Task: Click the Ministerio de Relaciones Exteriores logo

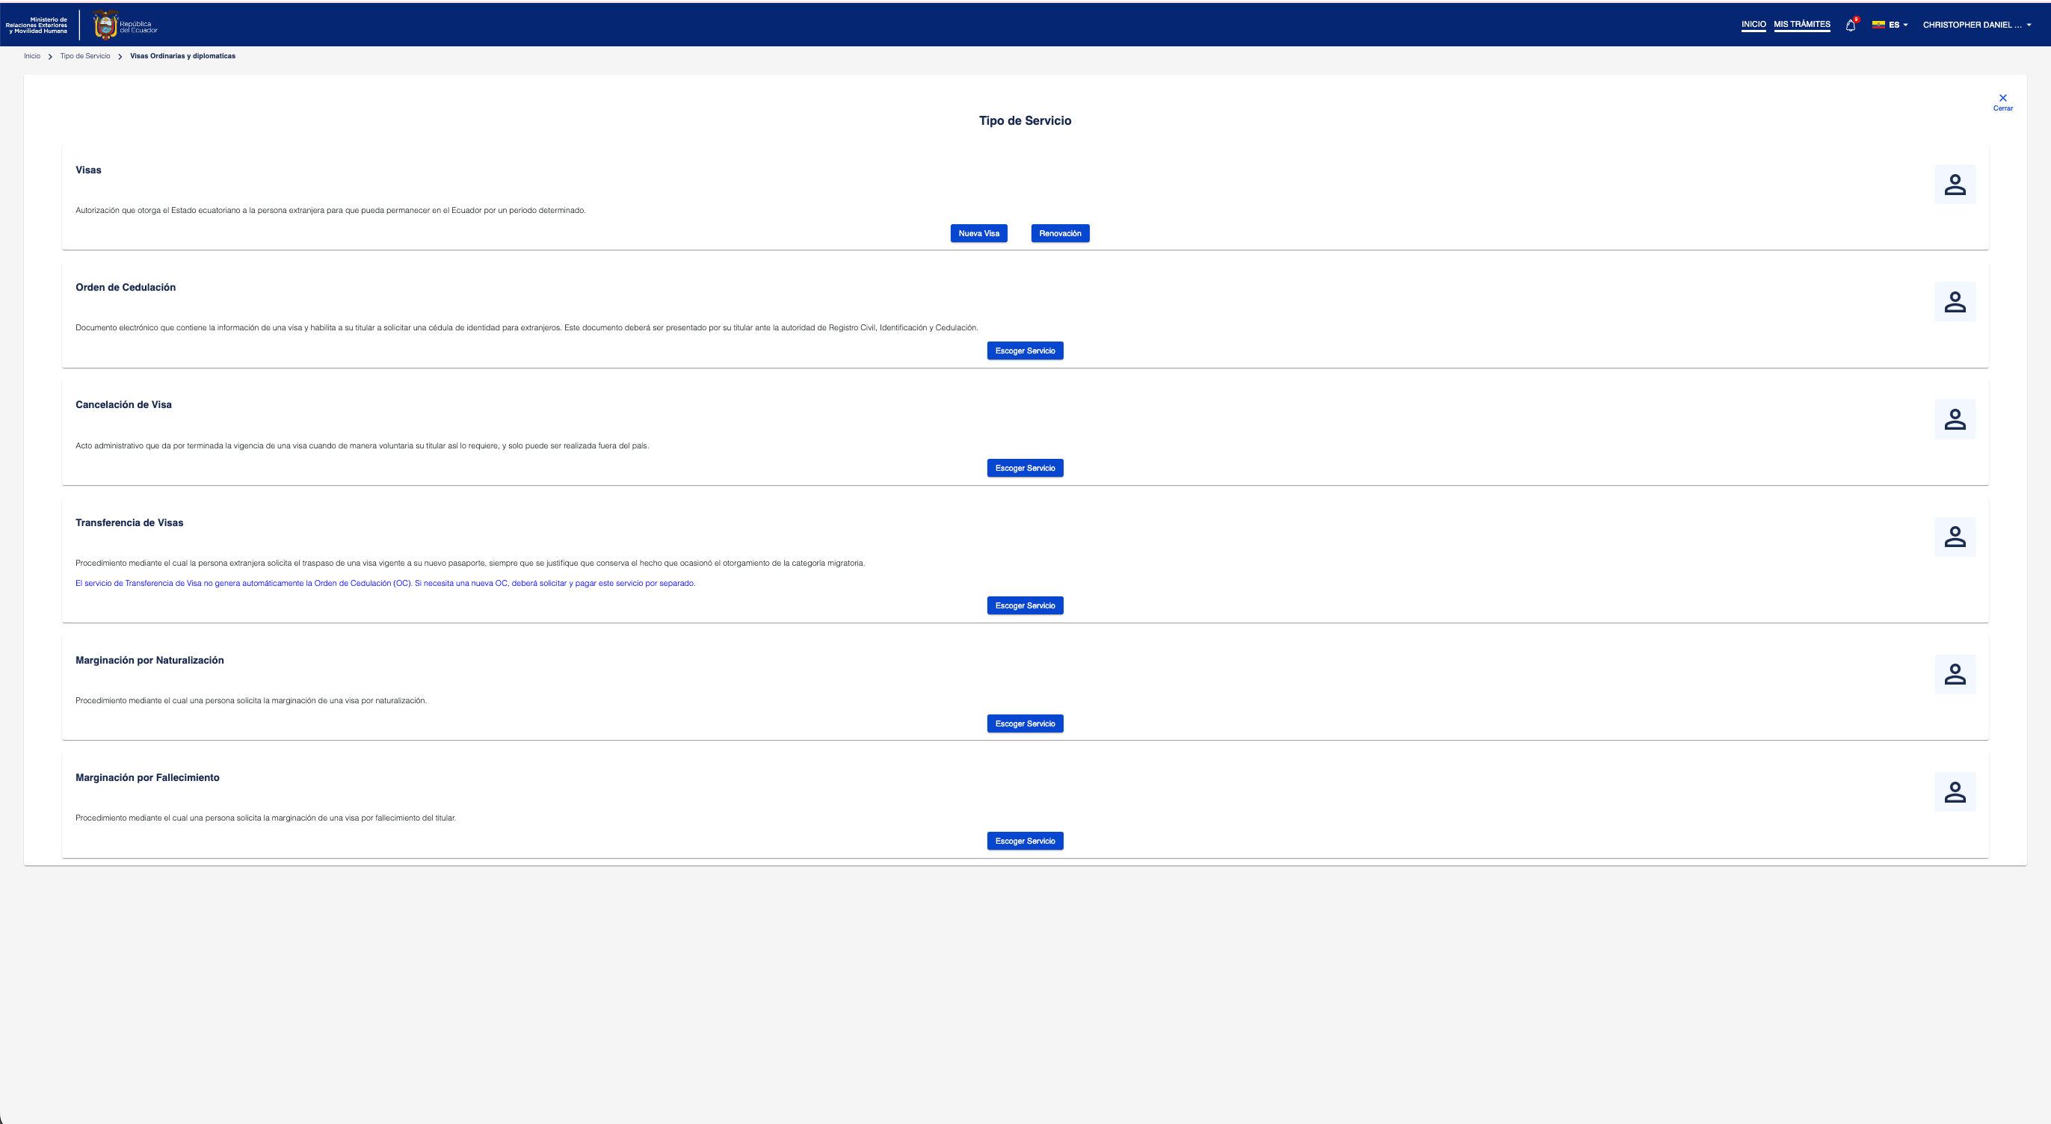Action: [37, 25]
